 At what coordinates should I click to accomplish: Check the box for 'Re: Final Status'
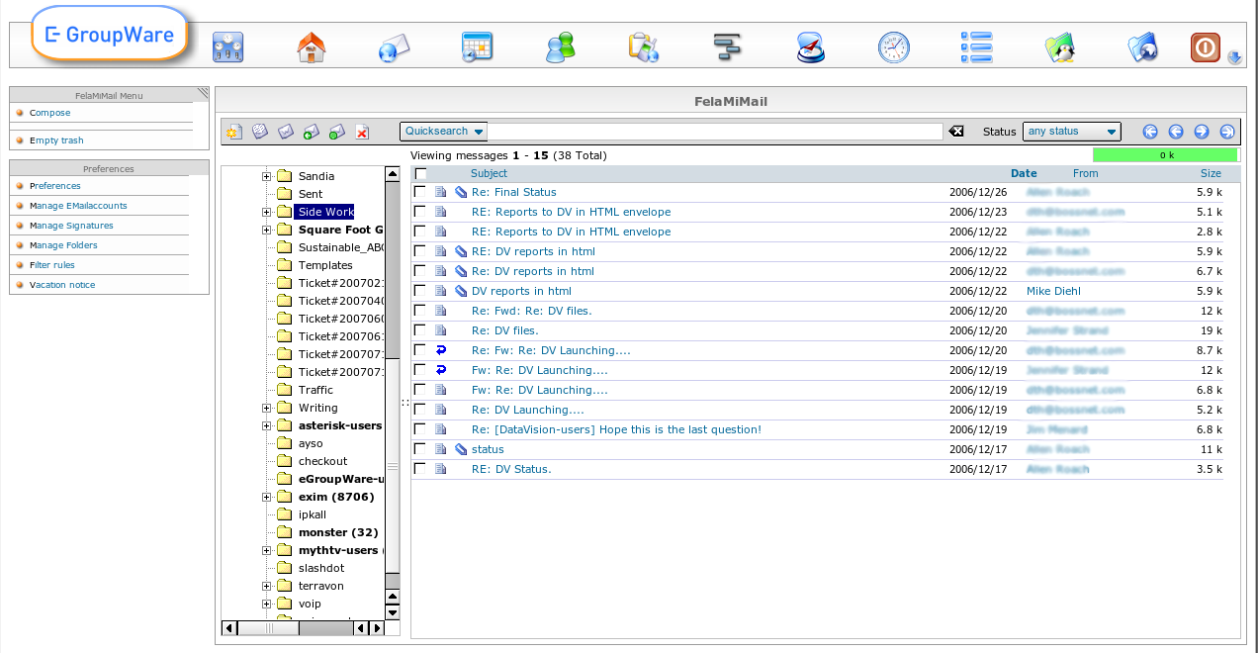(420, 192)
